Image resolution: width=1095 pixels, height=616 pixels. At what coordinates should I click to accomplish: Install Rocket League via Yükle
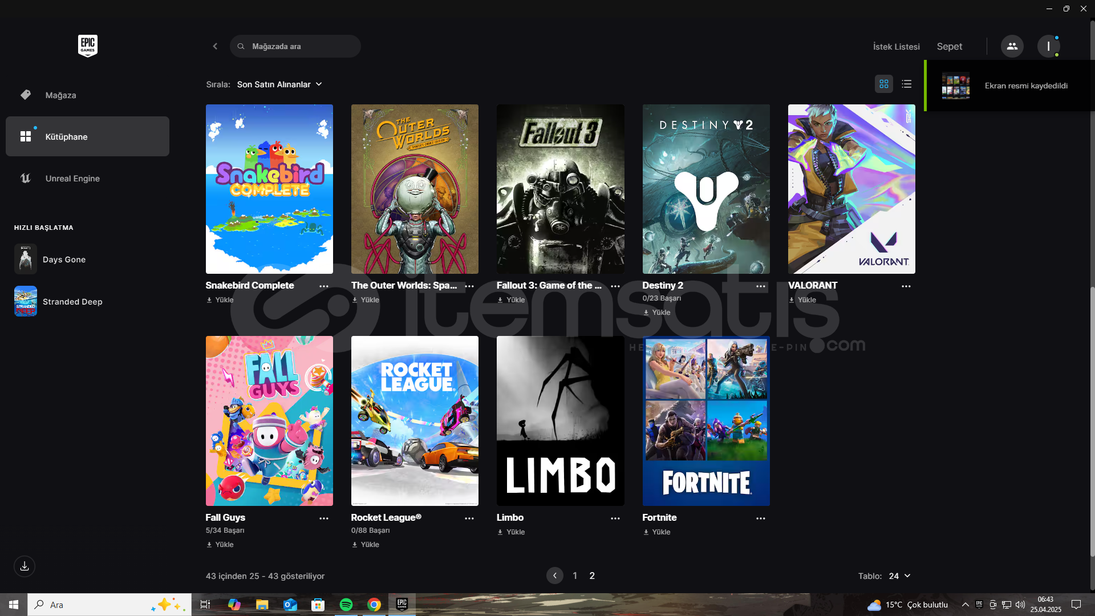pos(366,545)
